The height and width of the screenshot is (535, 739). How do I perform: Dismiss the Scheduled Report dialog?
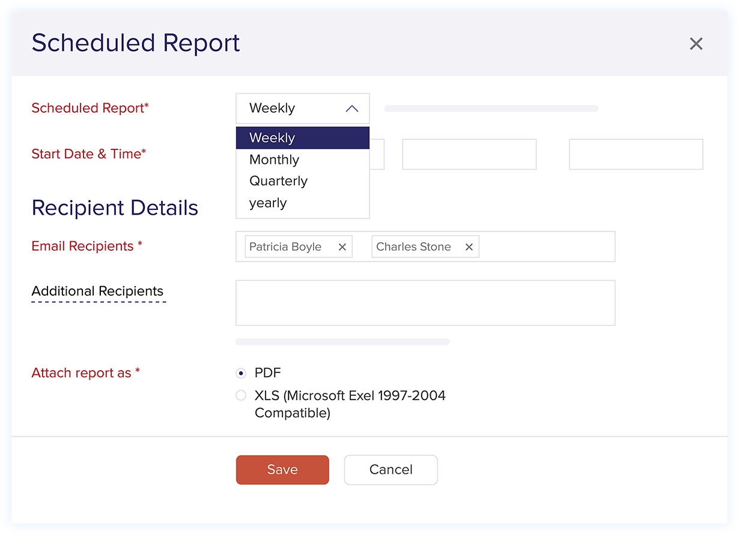pos(696,43)
